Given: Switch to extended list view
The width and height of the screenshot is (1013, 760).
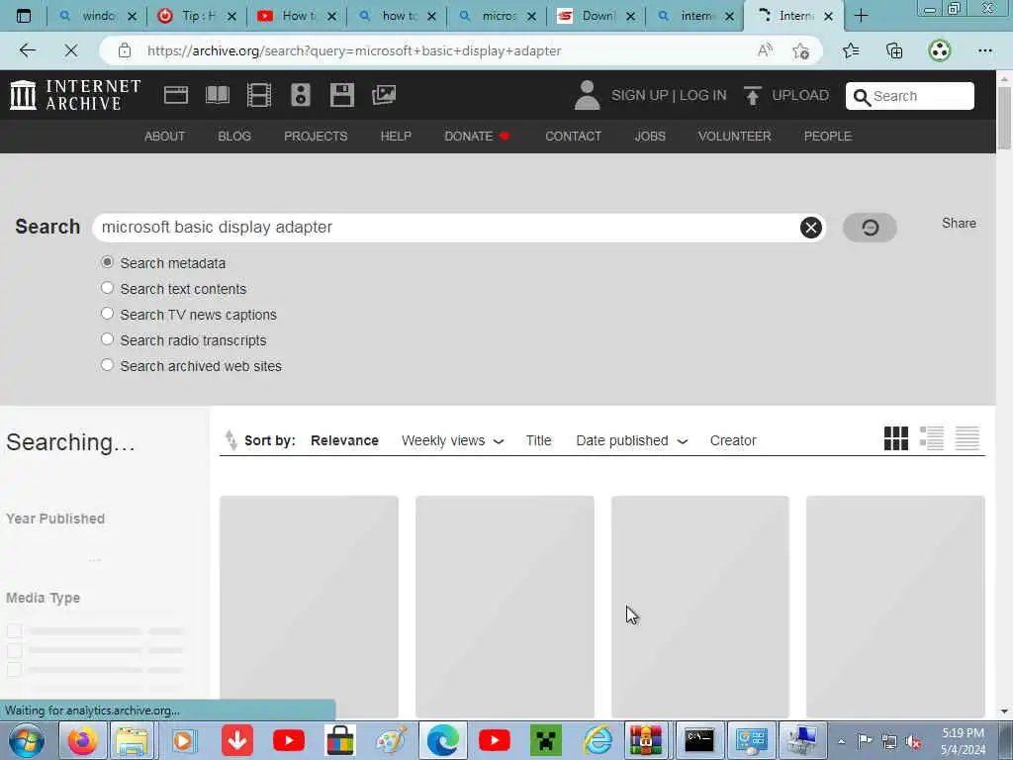Looking at the screenshot, I should [932, 438].
